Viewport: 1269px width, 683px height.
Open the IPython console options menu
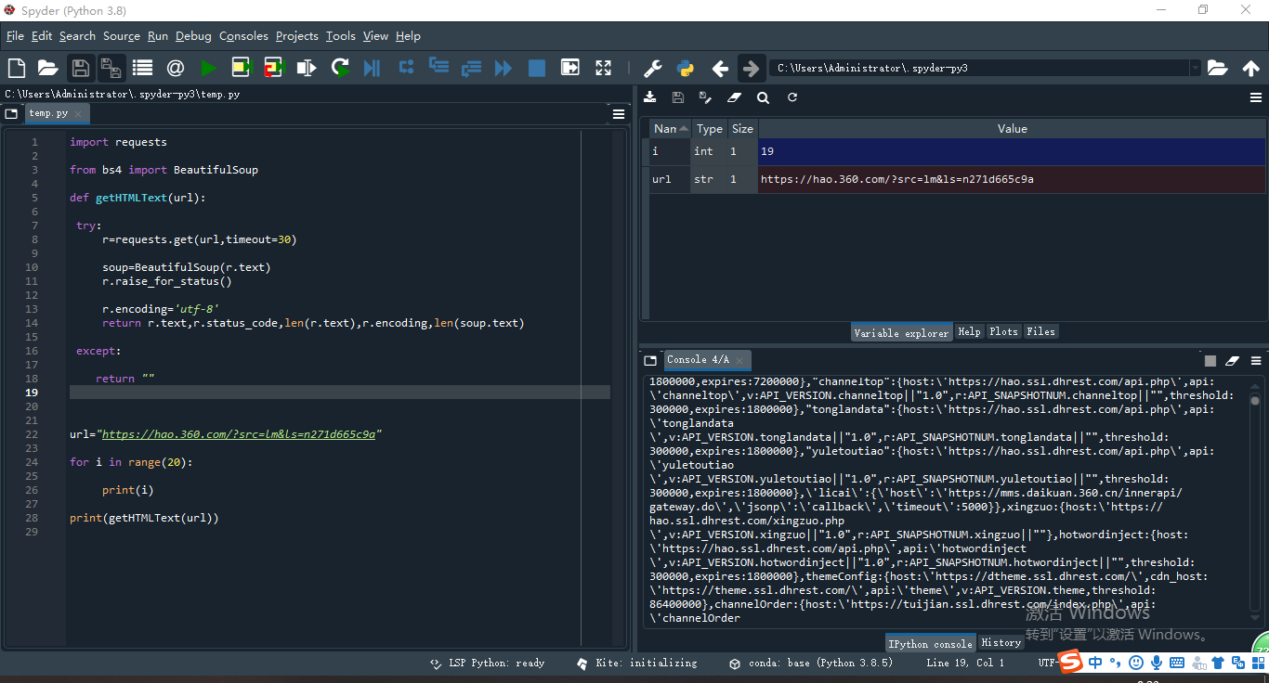tap(1256, 361)
